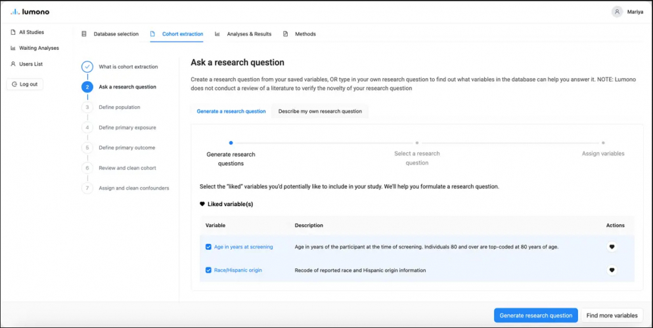Select Define population step label
The image size is (653, 328).
point(120,107)
